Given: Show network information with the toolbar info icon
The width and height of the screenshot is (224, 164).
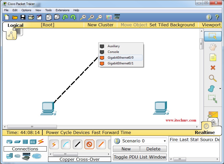Looking at the screenshot, I should point(209,17).
